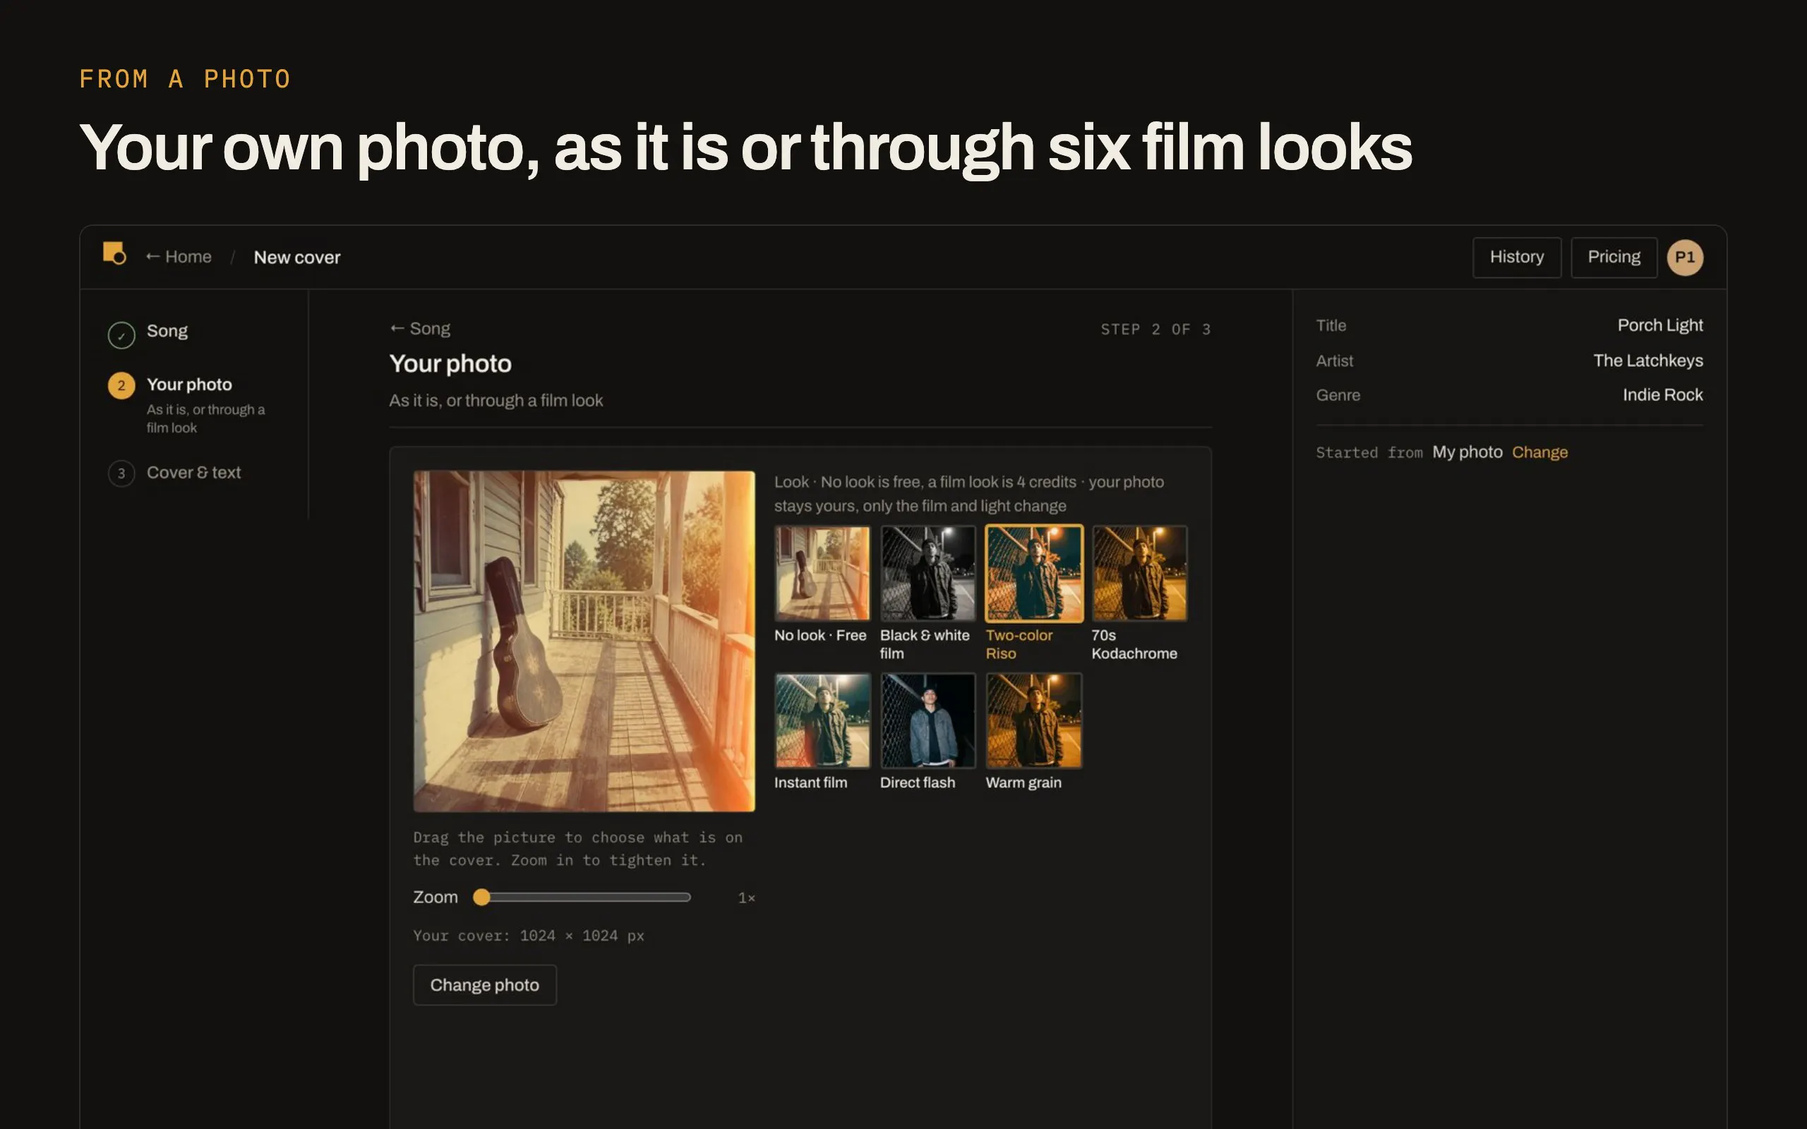The image size is (1807, 1129).
Task: Open the Song step in the sidebar
Action: [x=167, y=331]
